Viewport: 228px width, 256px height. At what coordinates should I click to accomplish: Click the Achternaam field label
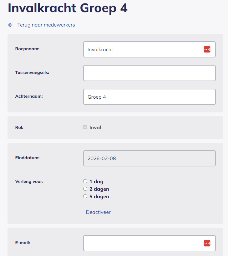[29, 96]
